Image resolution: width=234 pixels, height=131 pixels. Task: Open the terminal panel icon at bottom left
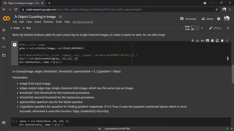coord(4,123)
